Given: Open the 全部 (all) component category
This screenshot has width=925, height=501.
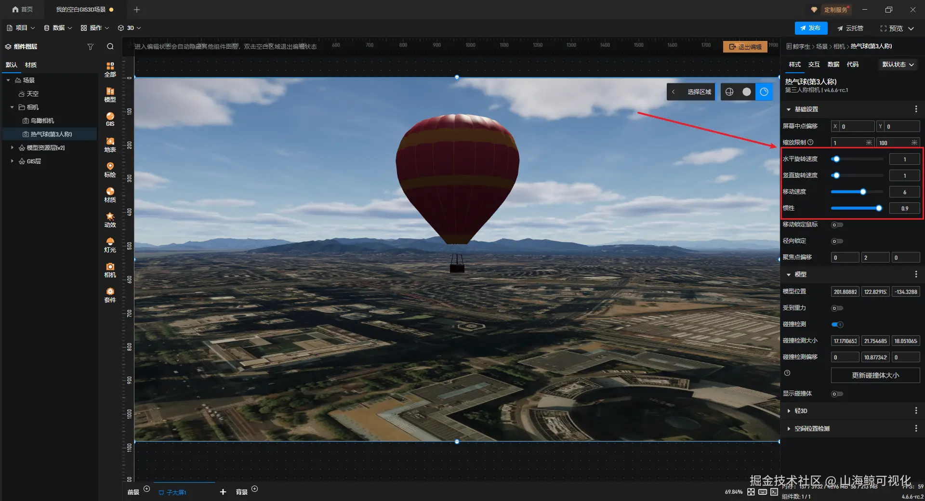Looking at the screenshot, I should pyautogui.click(x=110, y=69).
